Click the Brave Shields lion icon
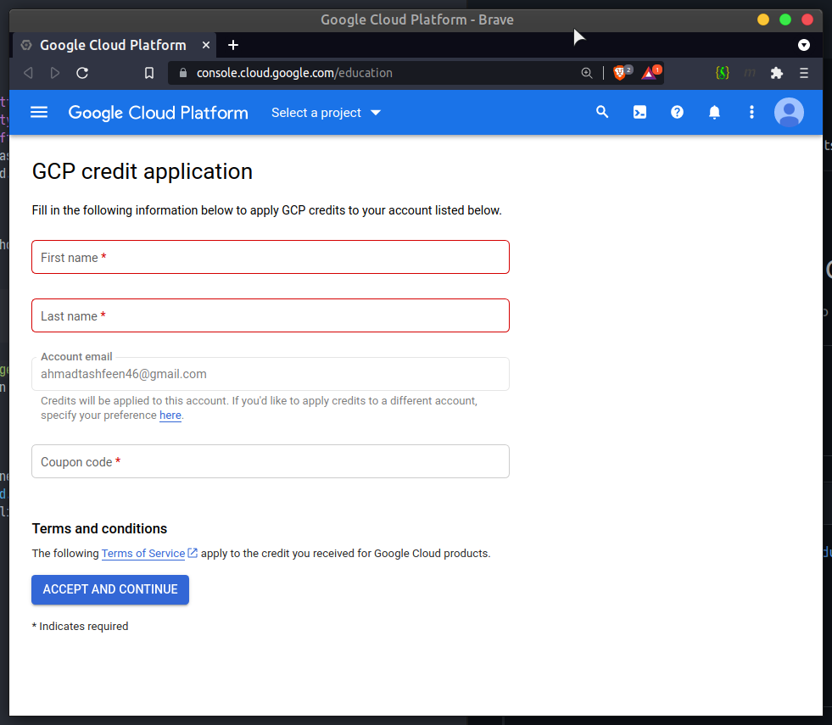Viewport: 832px width, 725px height. tap(620, 73)
